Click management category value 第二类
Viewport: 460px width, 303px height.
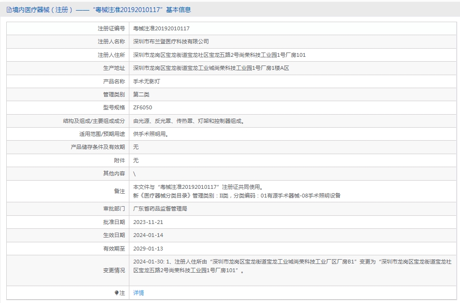coord(141,94)
